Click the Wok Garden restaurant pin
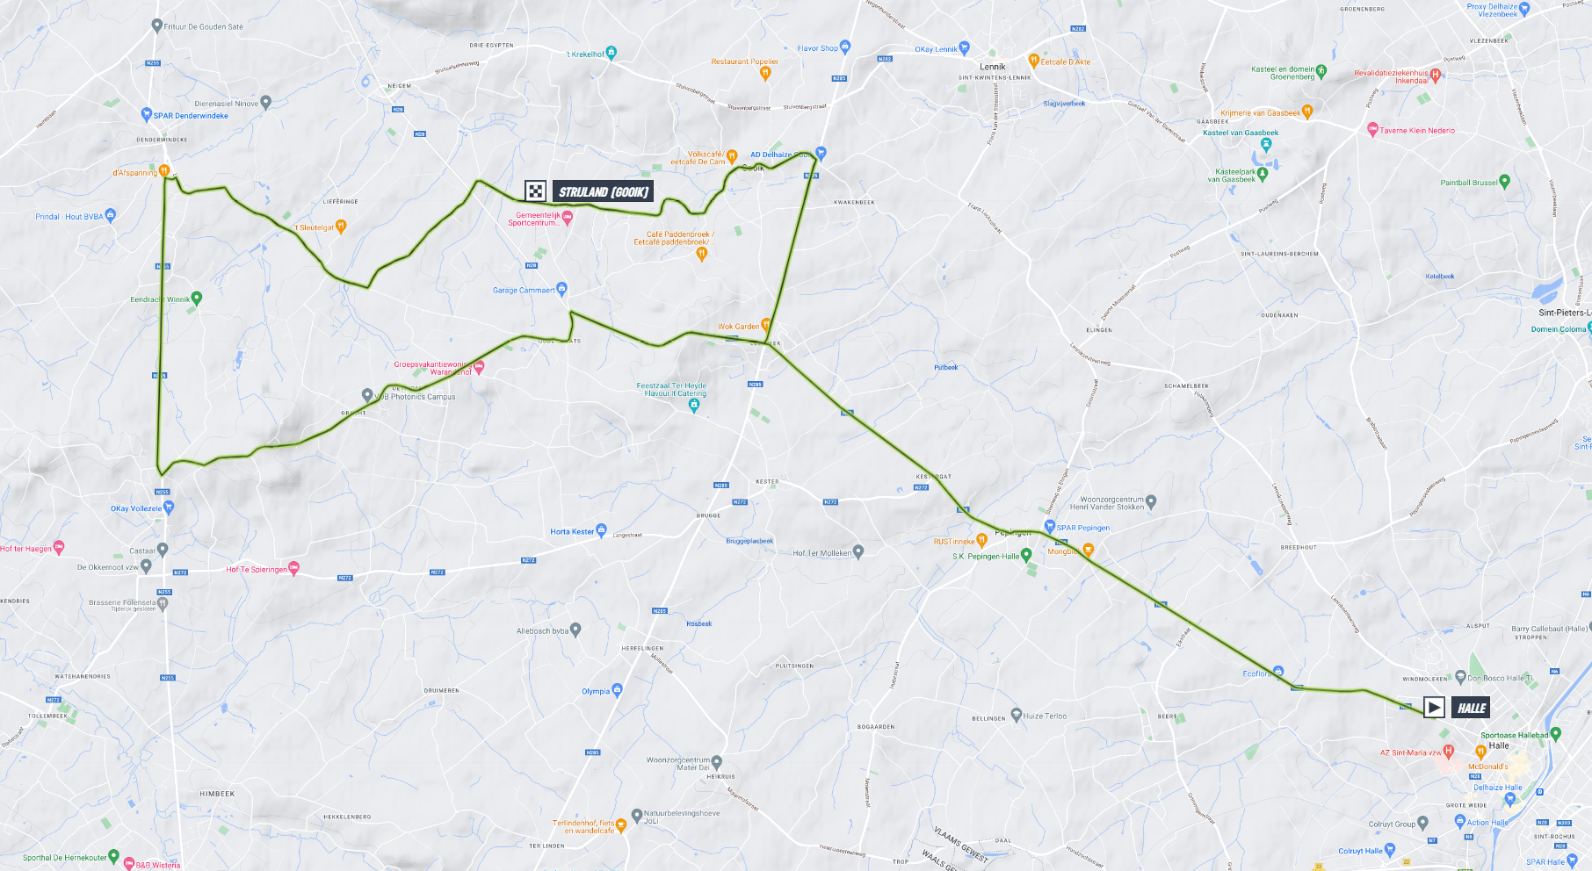Viewport: 1592px width, 871px height. 766,325
